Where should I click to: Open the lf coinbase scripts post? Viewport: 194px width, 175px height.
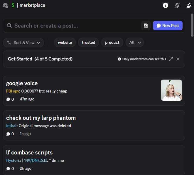pyautogui.click(x=94, y=160)
